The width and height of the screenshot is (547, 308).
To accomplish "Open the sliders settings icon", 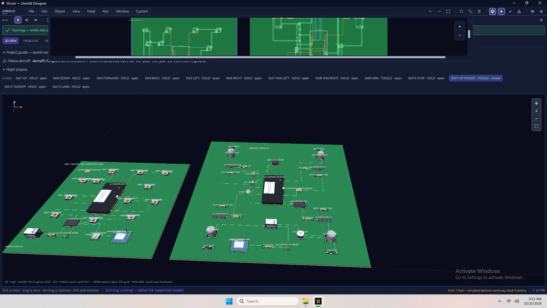I will [x=541, y=11].
